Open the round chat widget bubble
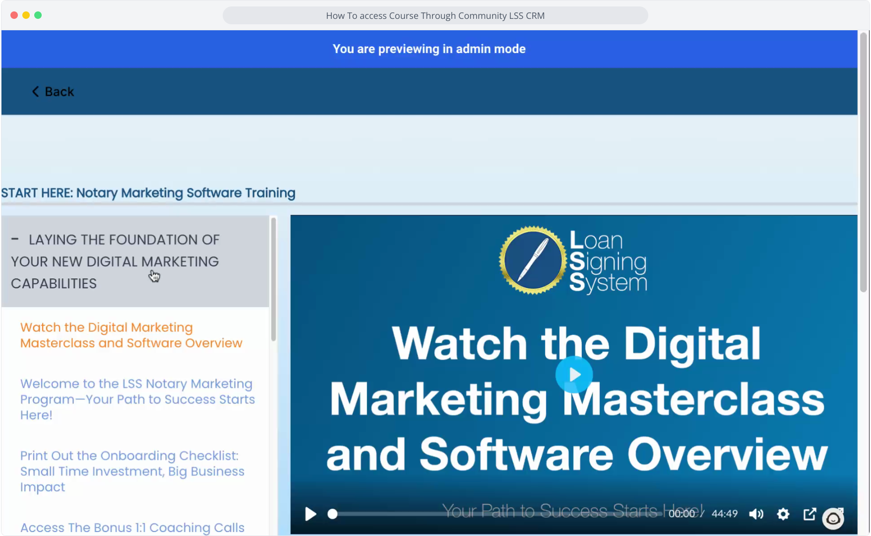The height and width of the screenshot is (536, 871). (x=833, y=519)
